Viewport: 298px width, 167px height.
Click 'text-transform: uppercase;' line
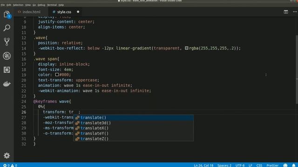pos(68,80)
